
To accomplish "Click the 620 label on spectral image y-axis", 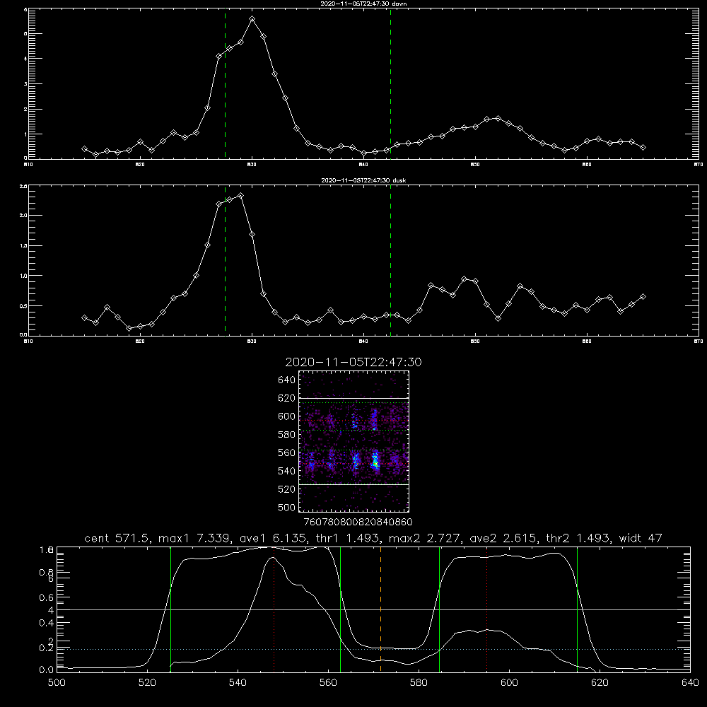I will click(x=287, y=398).
